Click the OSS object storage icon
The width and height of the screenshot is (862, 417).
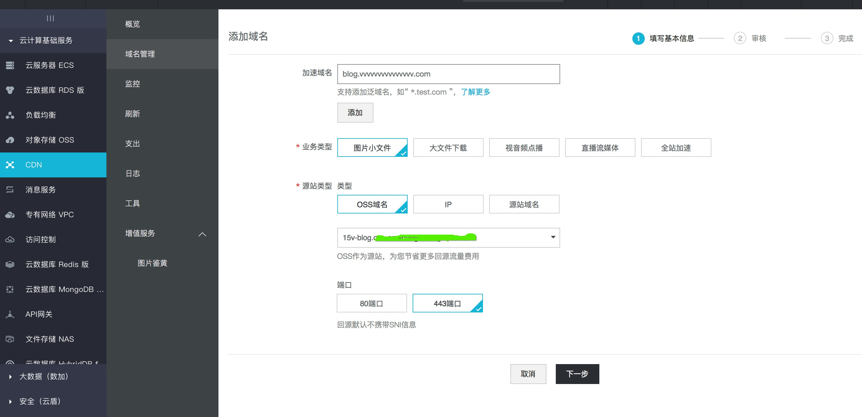[10, 140]
